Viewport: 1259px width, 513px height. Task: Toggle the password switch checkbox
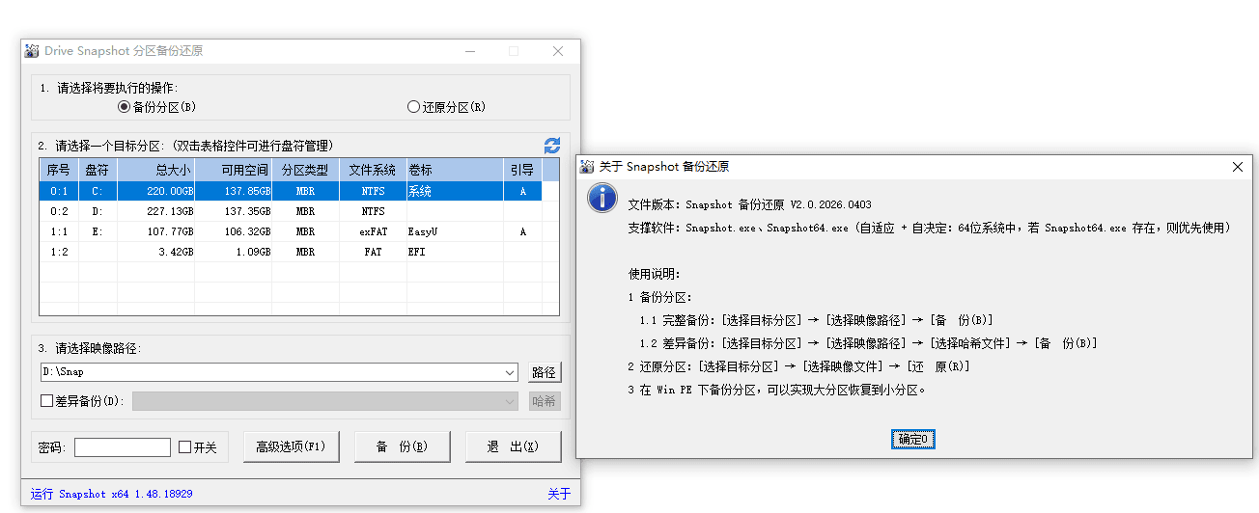point(185,447)
